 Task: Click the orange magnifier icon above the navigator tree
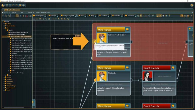pyautogui.click(x=24, y=16)
